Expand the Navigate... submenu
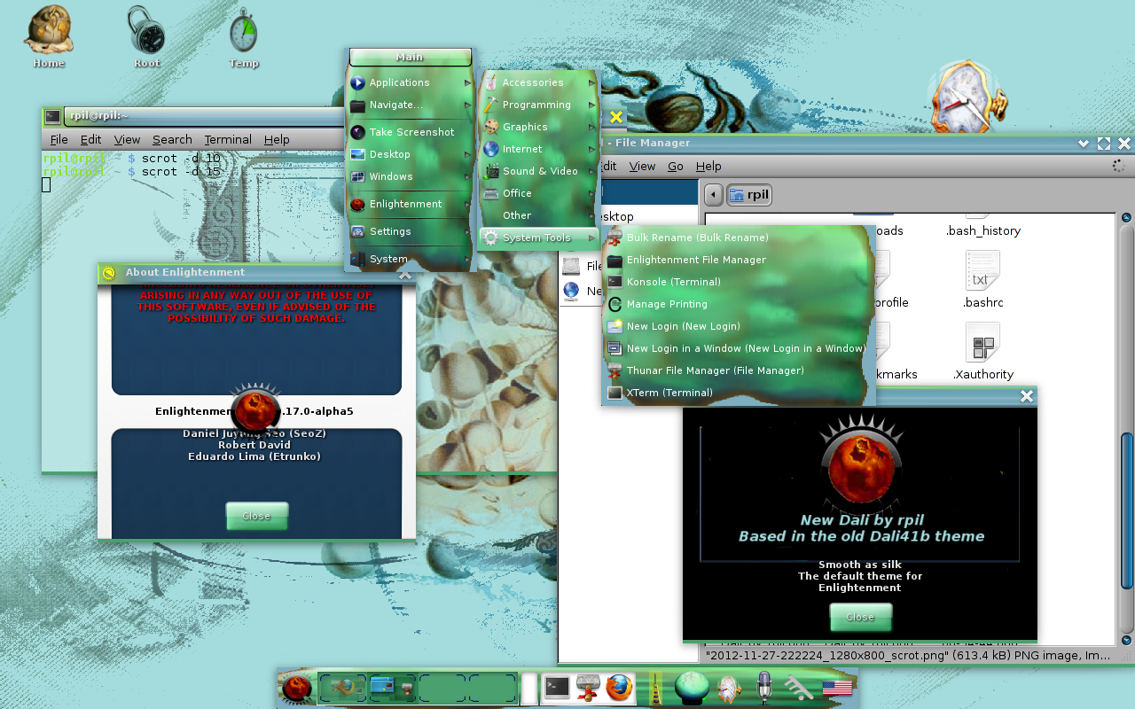The image size is (1135, 709). 411,105
